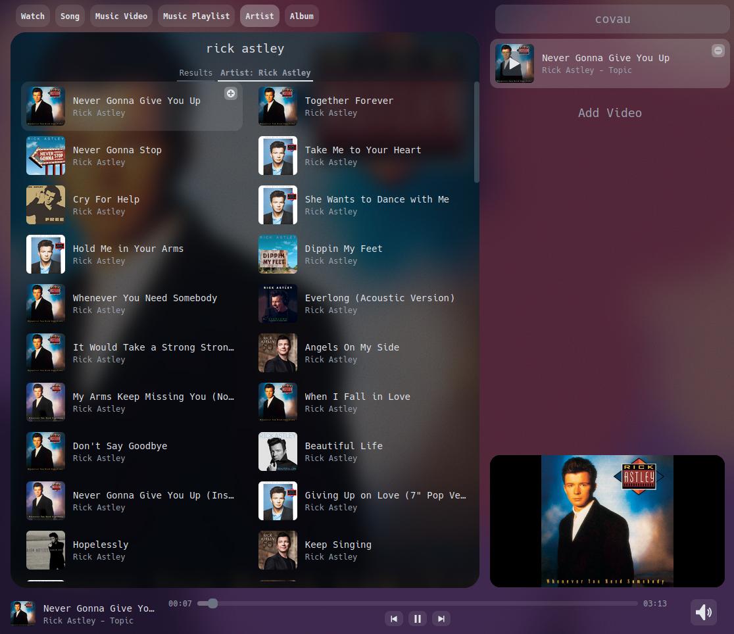Remove queued Never Gonna Give You Up
The height and width of the screenshot is (634, 734).
tap(718, 51)
